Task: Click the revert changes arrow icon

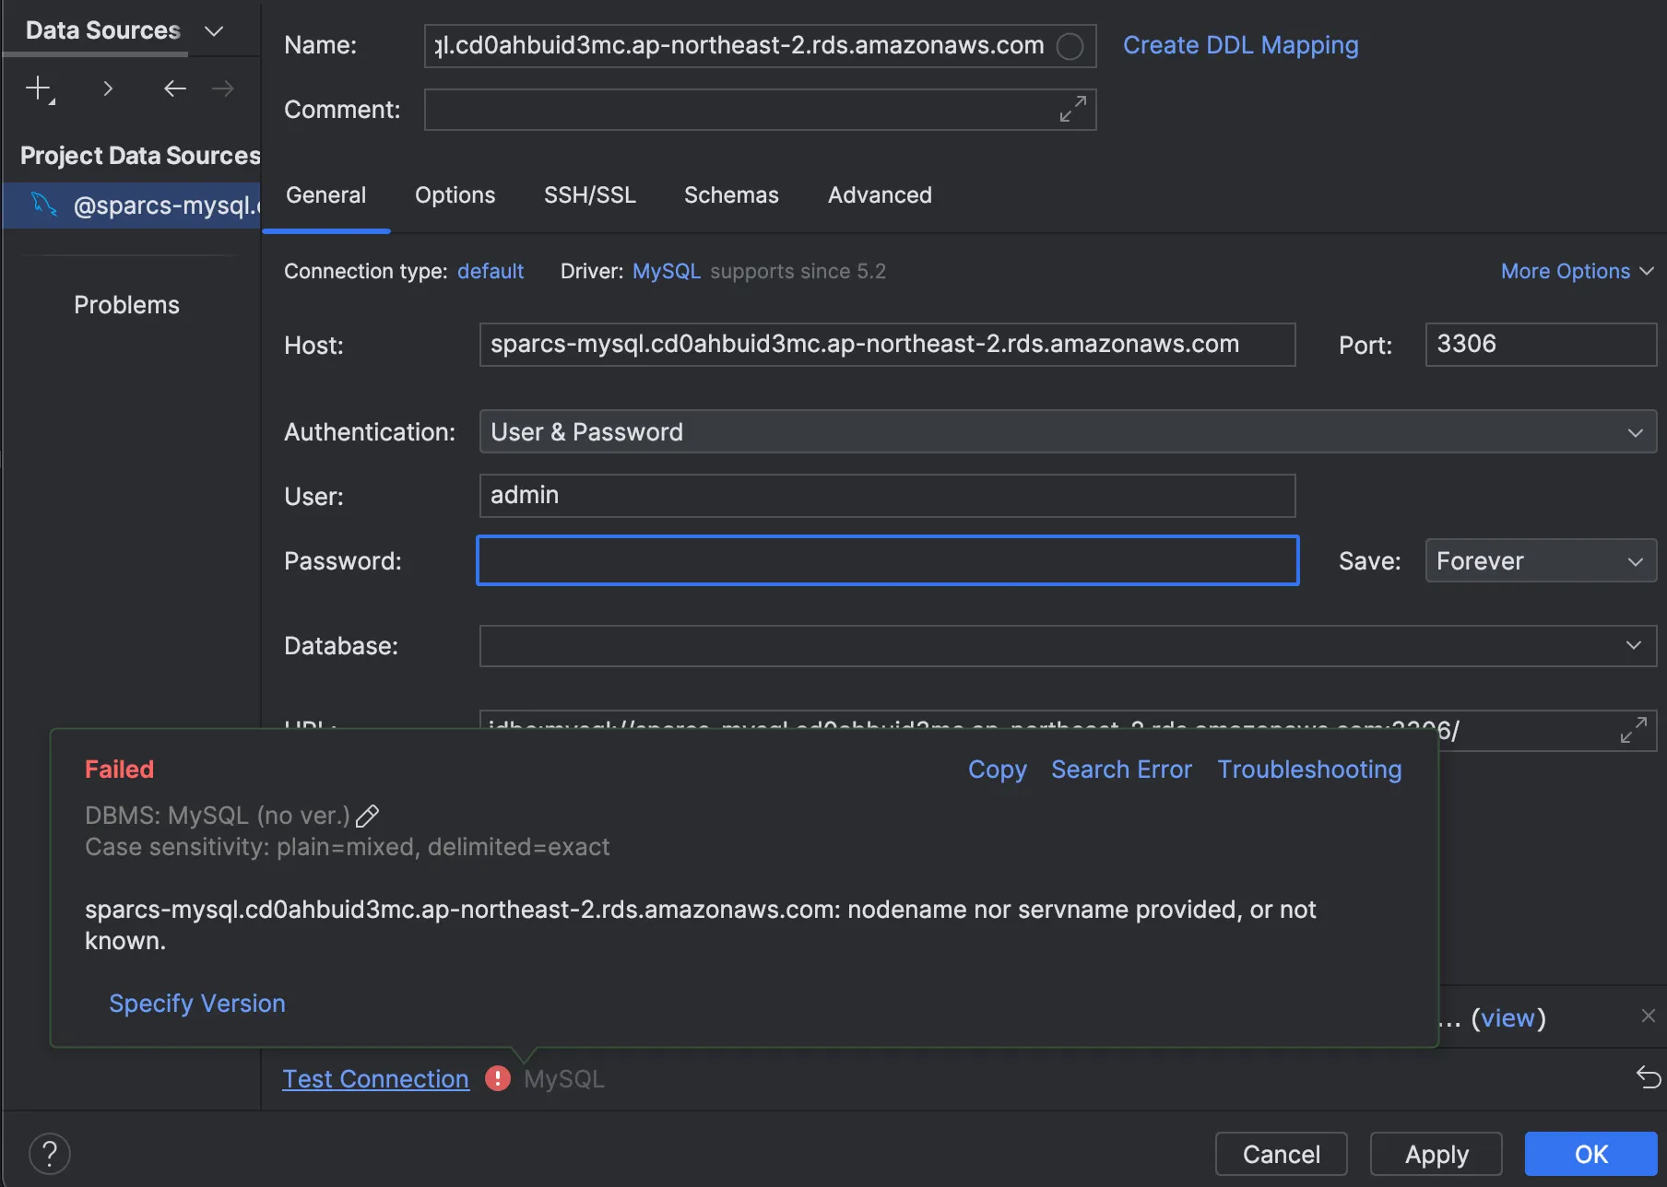Action: (1649, 1077)
